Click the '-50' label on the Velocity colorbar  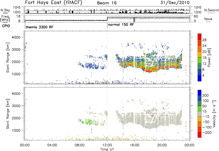coord(206,122)
